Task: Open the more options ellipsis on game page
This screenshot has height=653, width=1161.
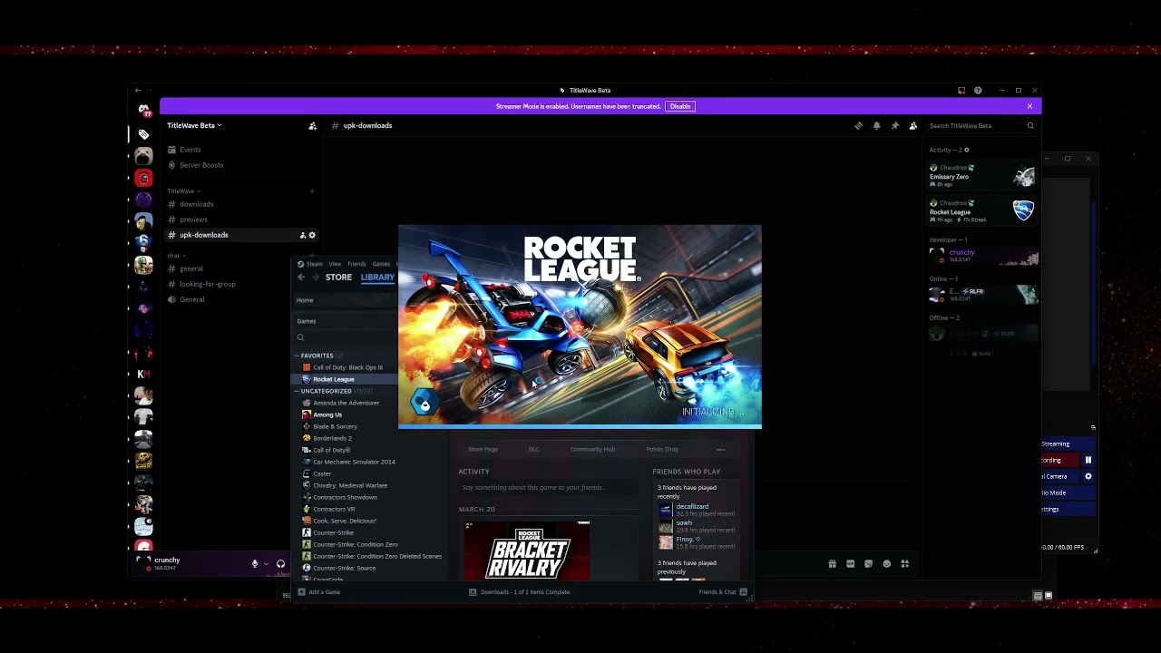Action: tap(721, 449)
